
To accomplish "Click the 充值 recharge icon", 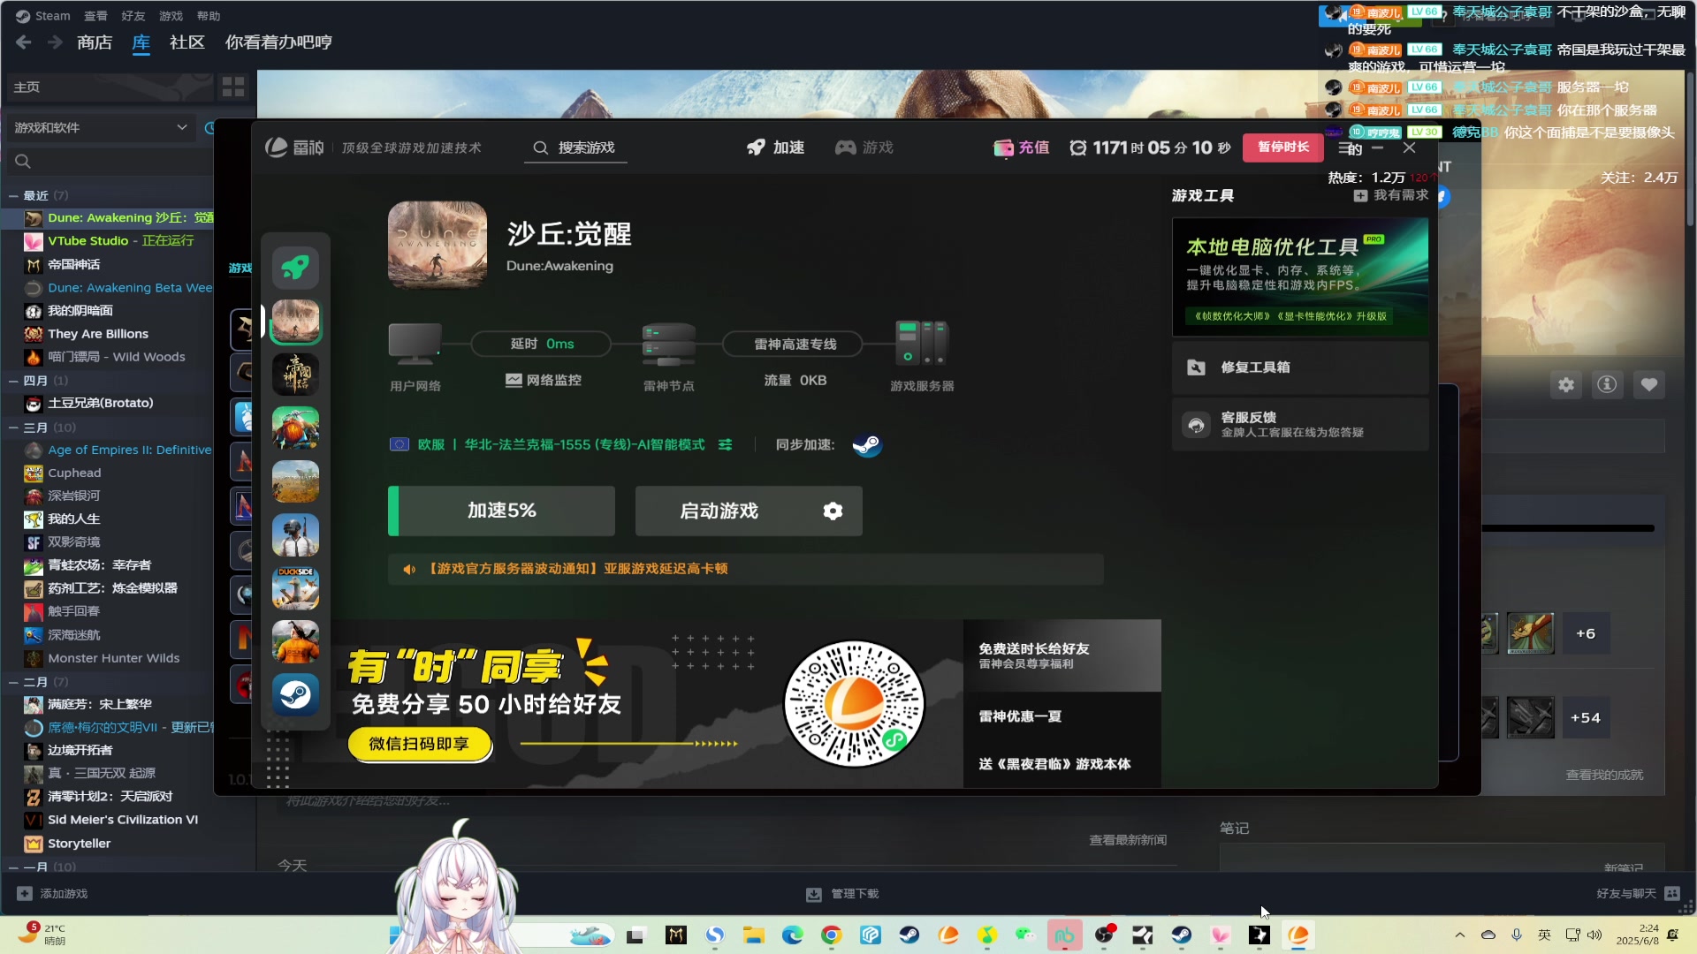I will tap(1021, 148).
